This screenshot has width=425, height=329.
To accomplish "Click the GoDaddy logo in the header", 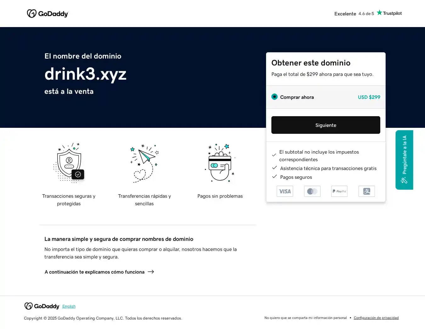I will tap(48, 14).
